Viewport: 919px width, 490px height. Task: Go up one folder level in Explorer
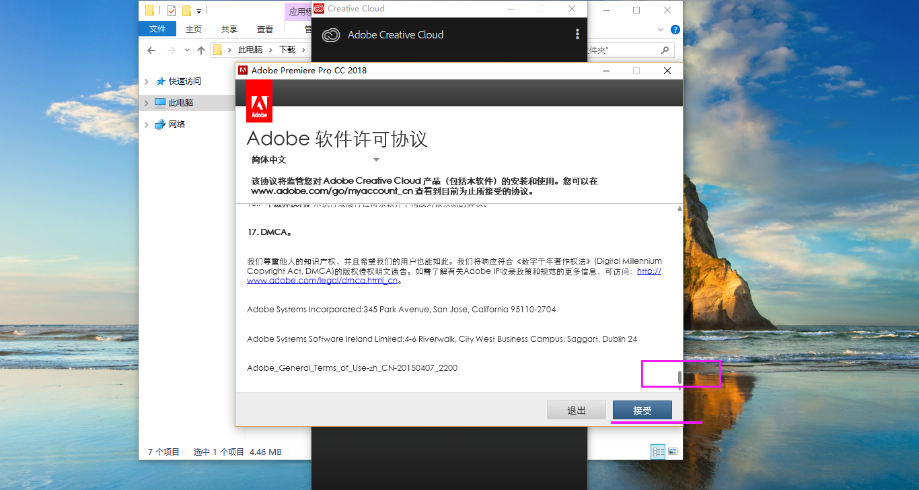pyautogui.click(x=201, y=50)
